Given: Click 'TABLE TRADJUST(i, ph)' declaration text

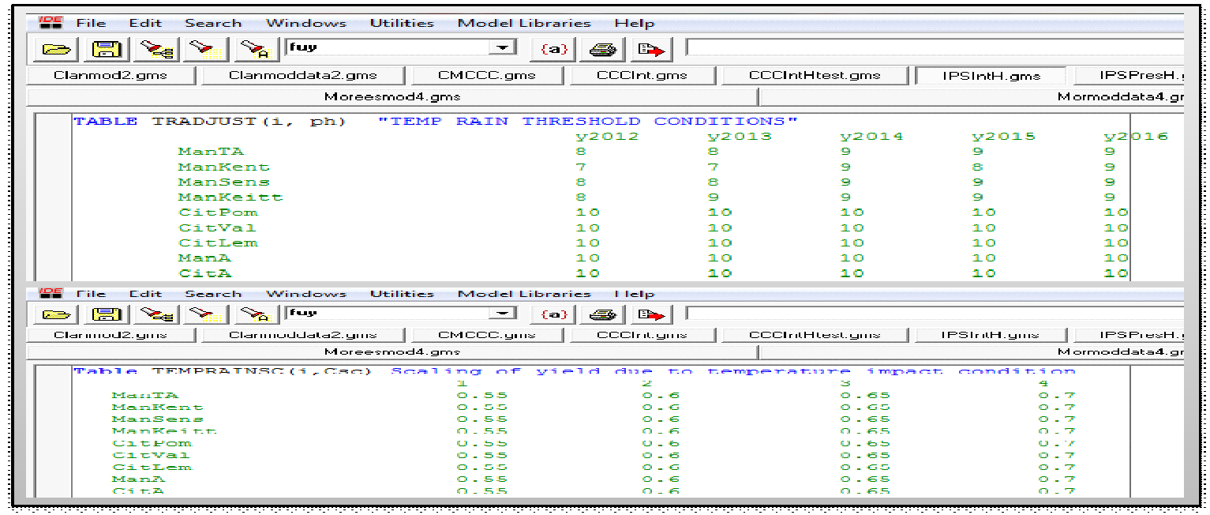Looking at the screenshot, I should pos(211,122).
